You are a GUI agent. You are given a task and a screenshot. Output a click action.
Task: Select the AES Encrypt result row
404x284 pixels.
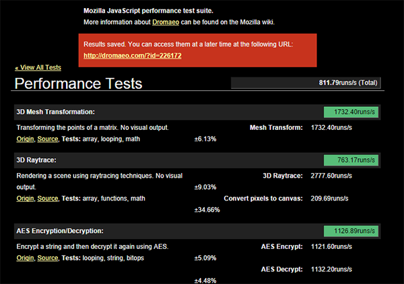299,246
